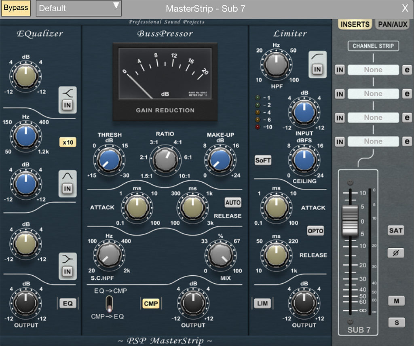Toggle IN for the fourth insert slot
The width and height of the screenshot is (414, 346).
(340, 142)
